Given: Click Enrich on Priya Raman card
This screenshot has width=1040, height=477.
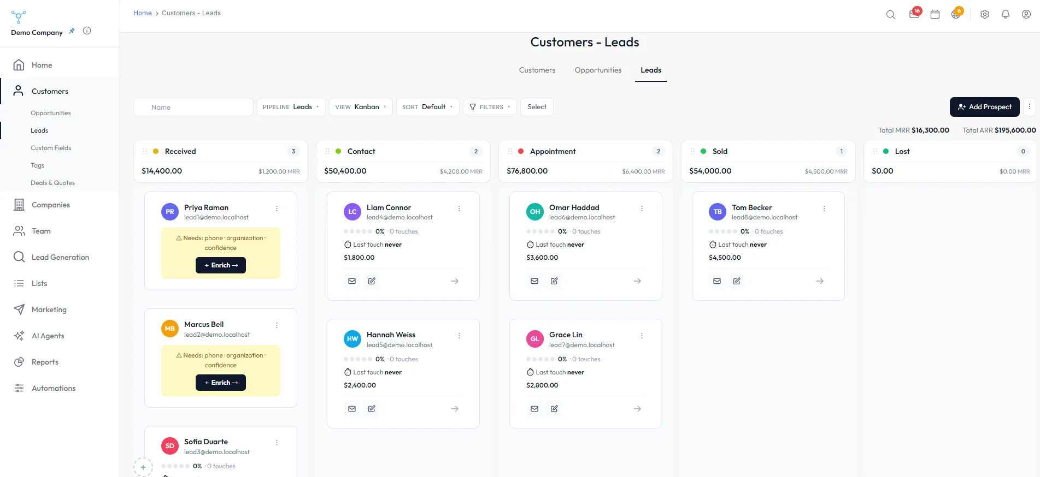Looking at the screenshot, I should pos(221,265).
